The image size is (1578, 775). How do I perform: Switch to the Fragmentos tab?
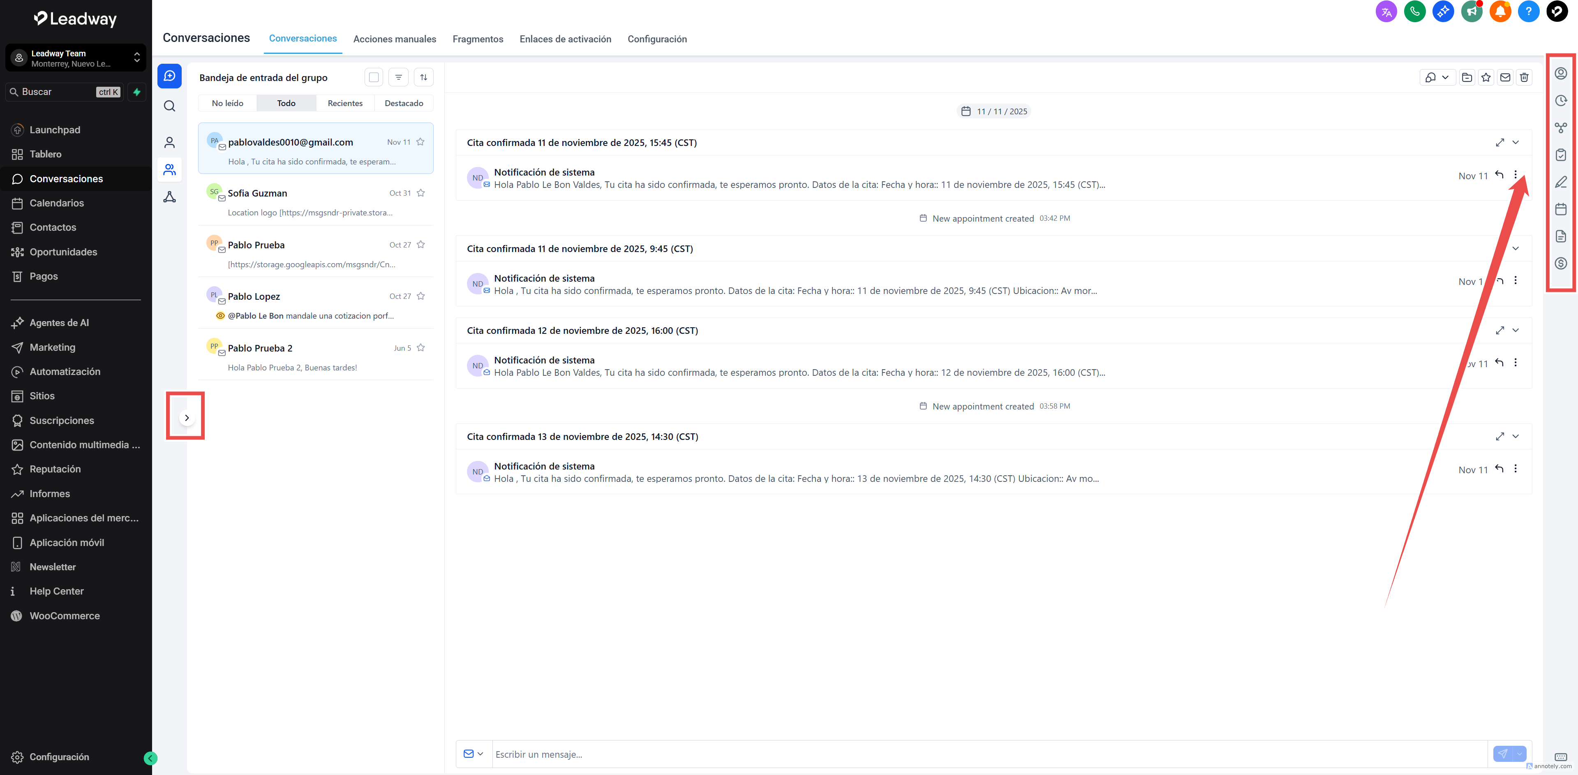pyautogui.click(x=477, y=39)
